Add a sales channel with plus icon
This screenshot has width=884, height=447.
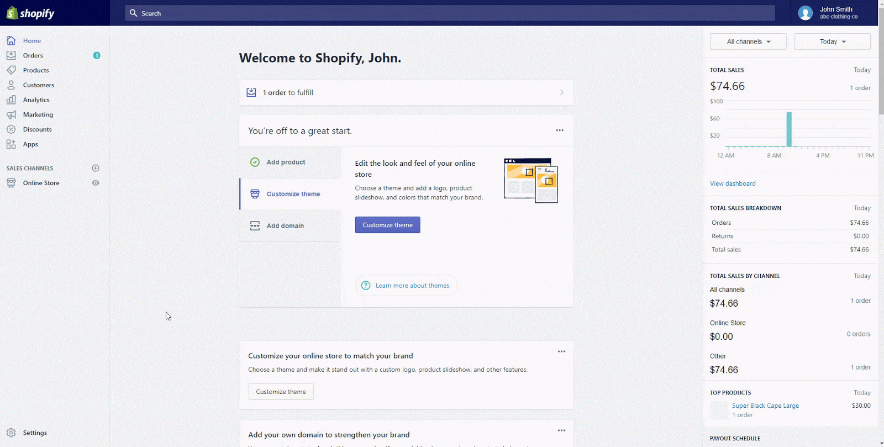[96, 168]
